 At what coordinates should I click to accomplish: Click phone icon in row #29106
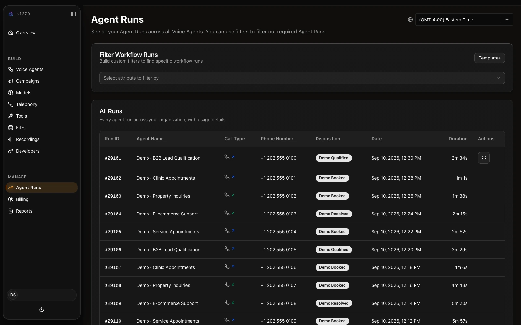pyautogui.click(x=227, y=249)
